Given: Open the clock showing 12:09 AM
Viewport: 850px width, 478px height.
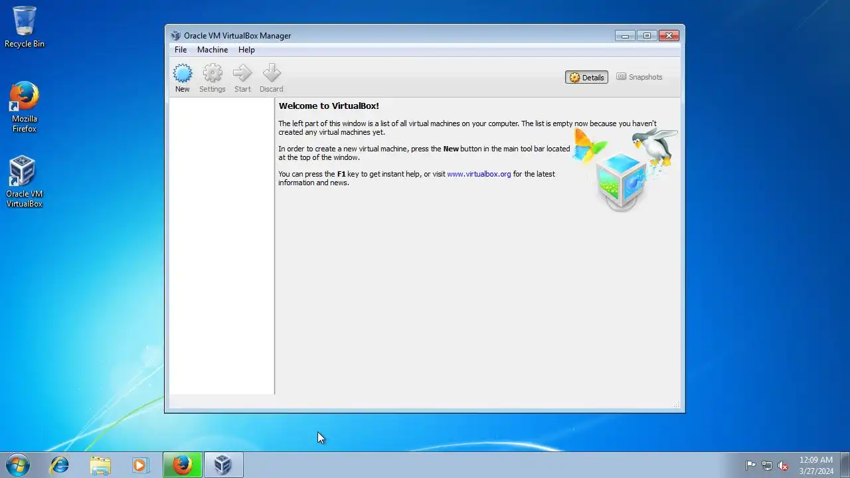Looking at the screenshot, I should tap(816, 465).
